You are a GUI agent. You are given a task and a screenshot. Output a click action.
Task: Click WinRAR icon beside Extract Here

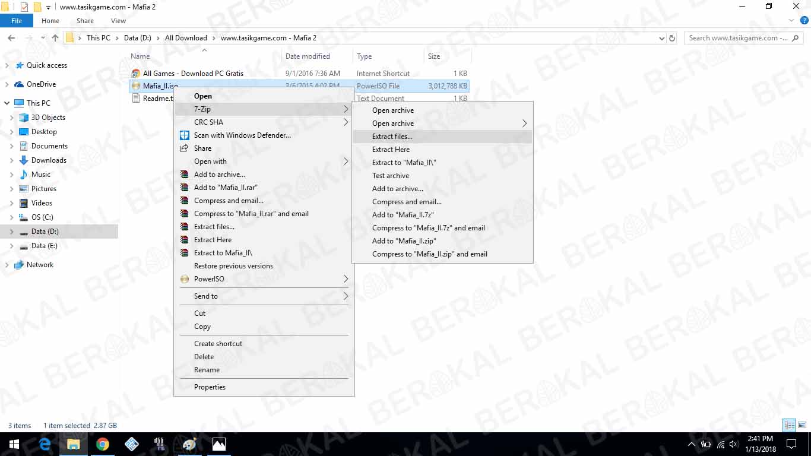tap(184, 240)
